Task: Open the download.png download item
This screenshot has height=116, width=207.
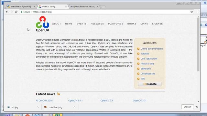Action: tap(60, 107)
